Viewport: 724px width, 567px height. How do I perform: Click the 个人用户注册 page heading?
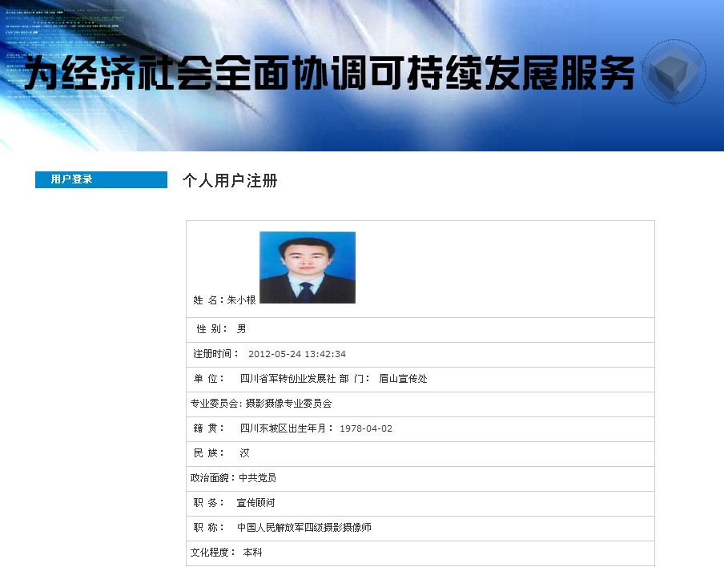click(230, 181)
